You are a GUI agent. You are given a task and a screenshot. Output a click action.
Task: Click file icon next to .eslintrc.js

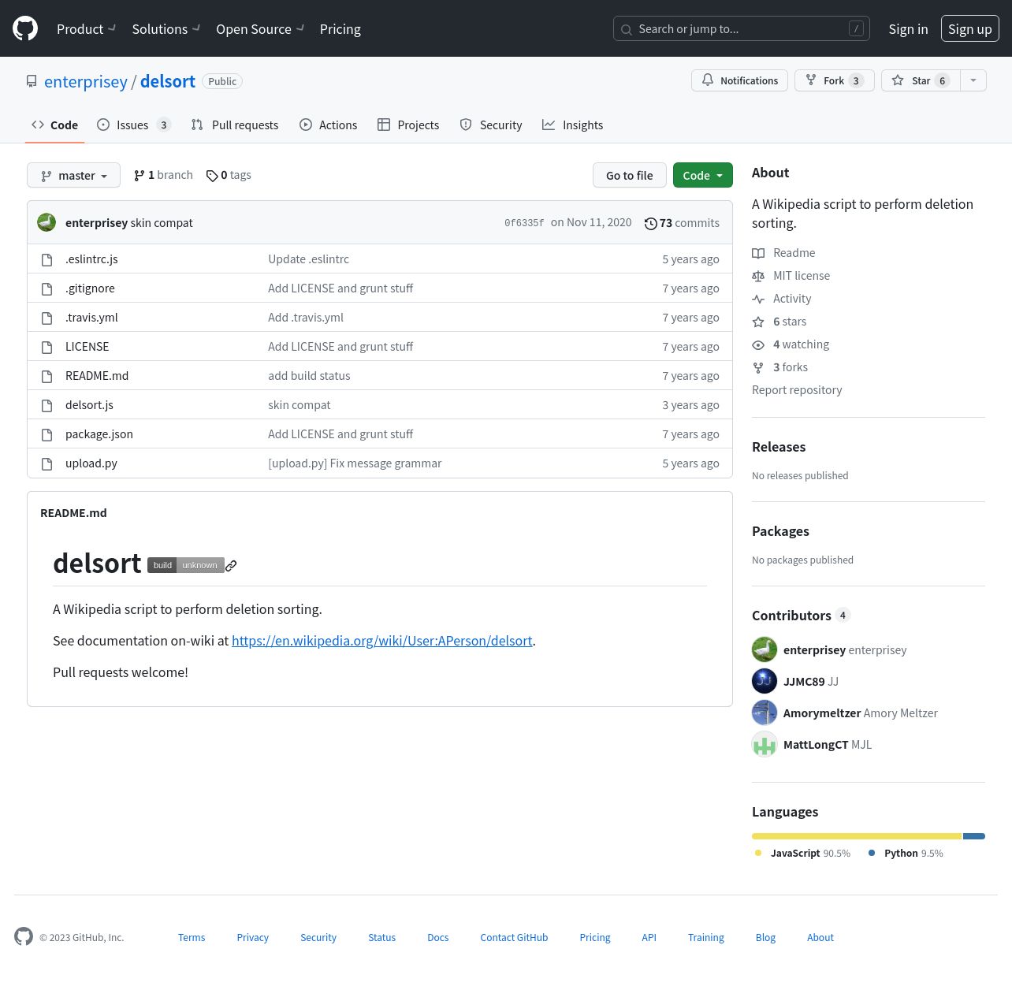tap(47, 259)
